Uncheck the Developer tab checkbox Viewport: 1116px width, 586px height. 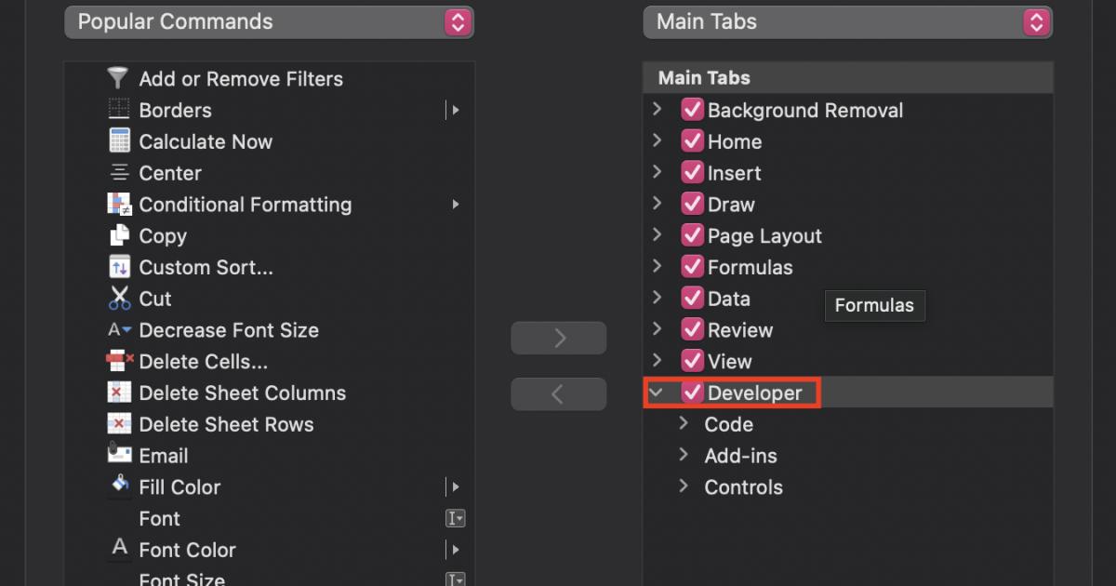click(692, 392)
